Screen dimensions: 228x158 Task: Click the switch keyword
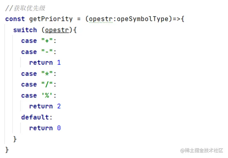(25, 30)
